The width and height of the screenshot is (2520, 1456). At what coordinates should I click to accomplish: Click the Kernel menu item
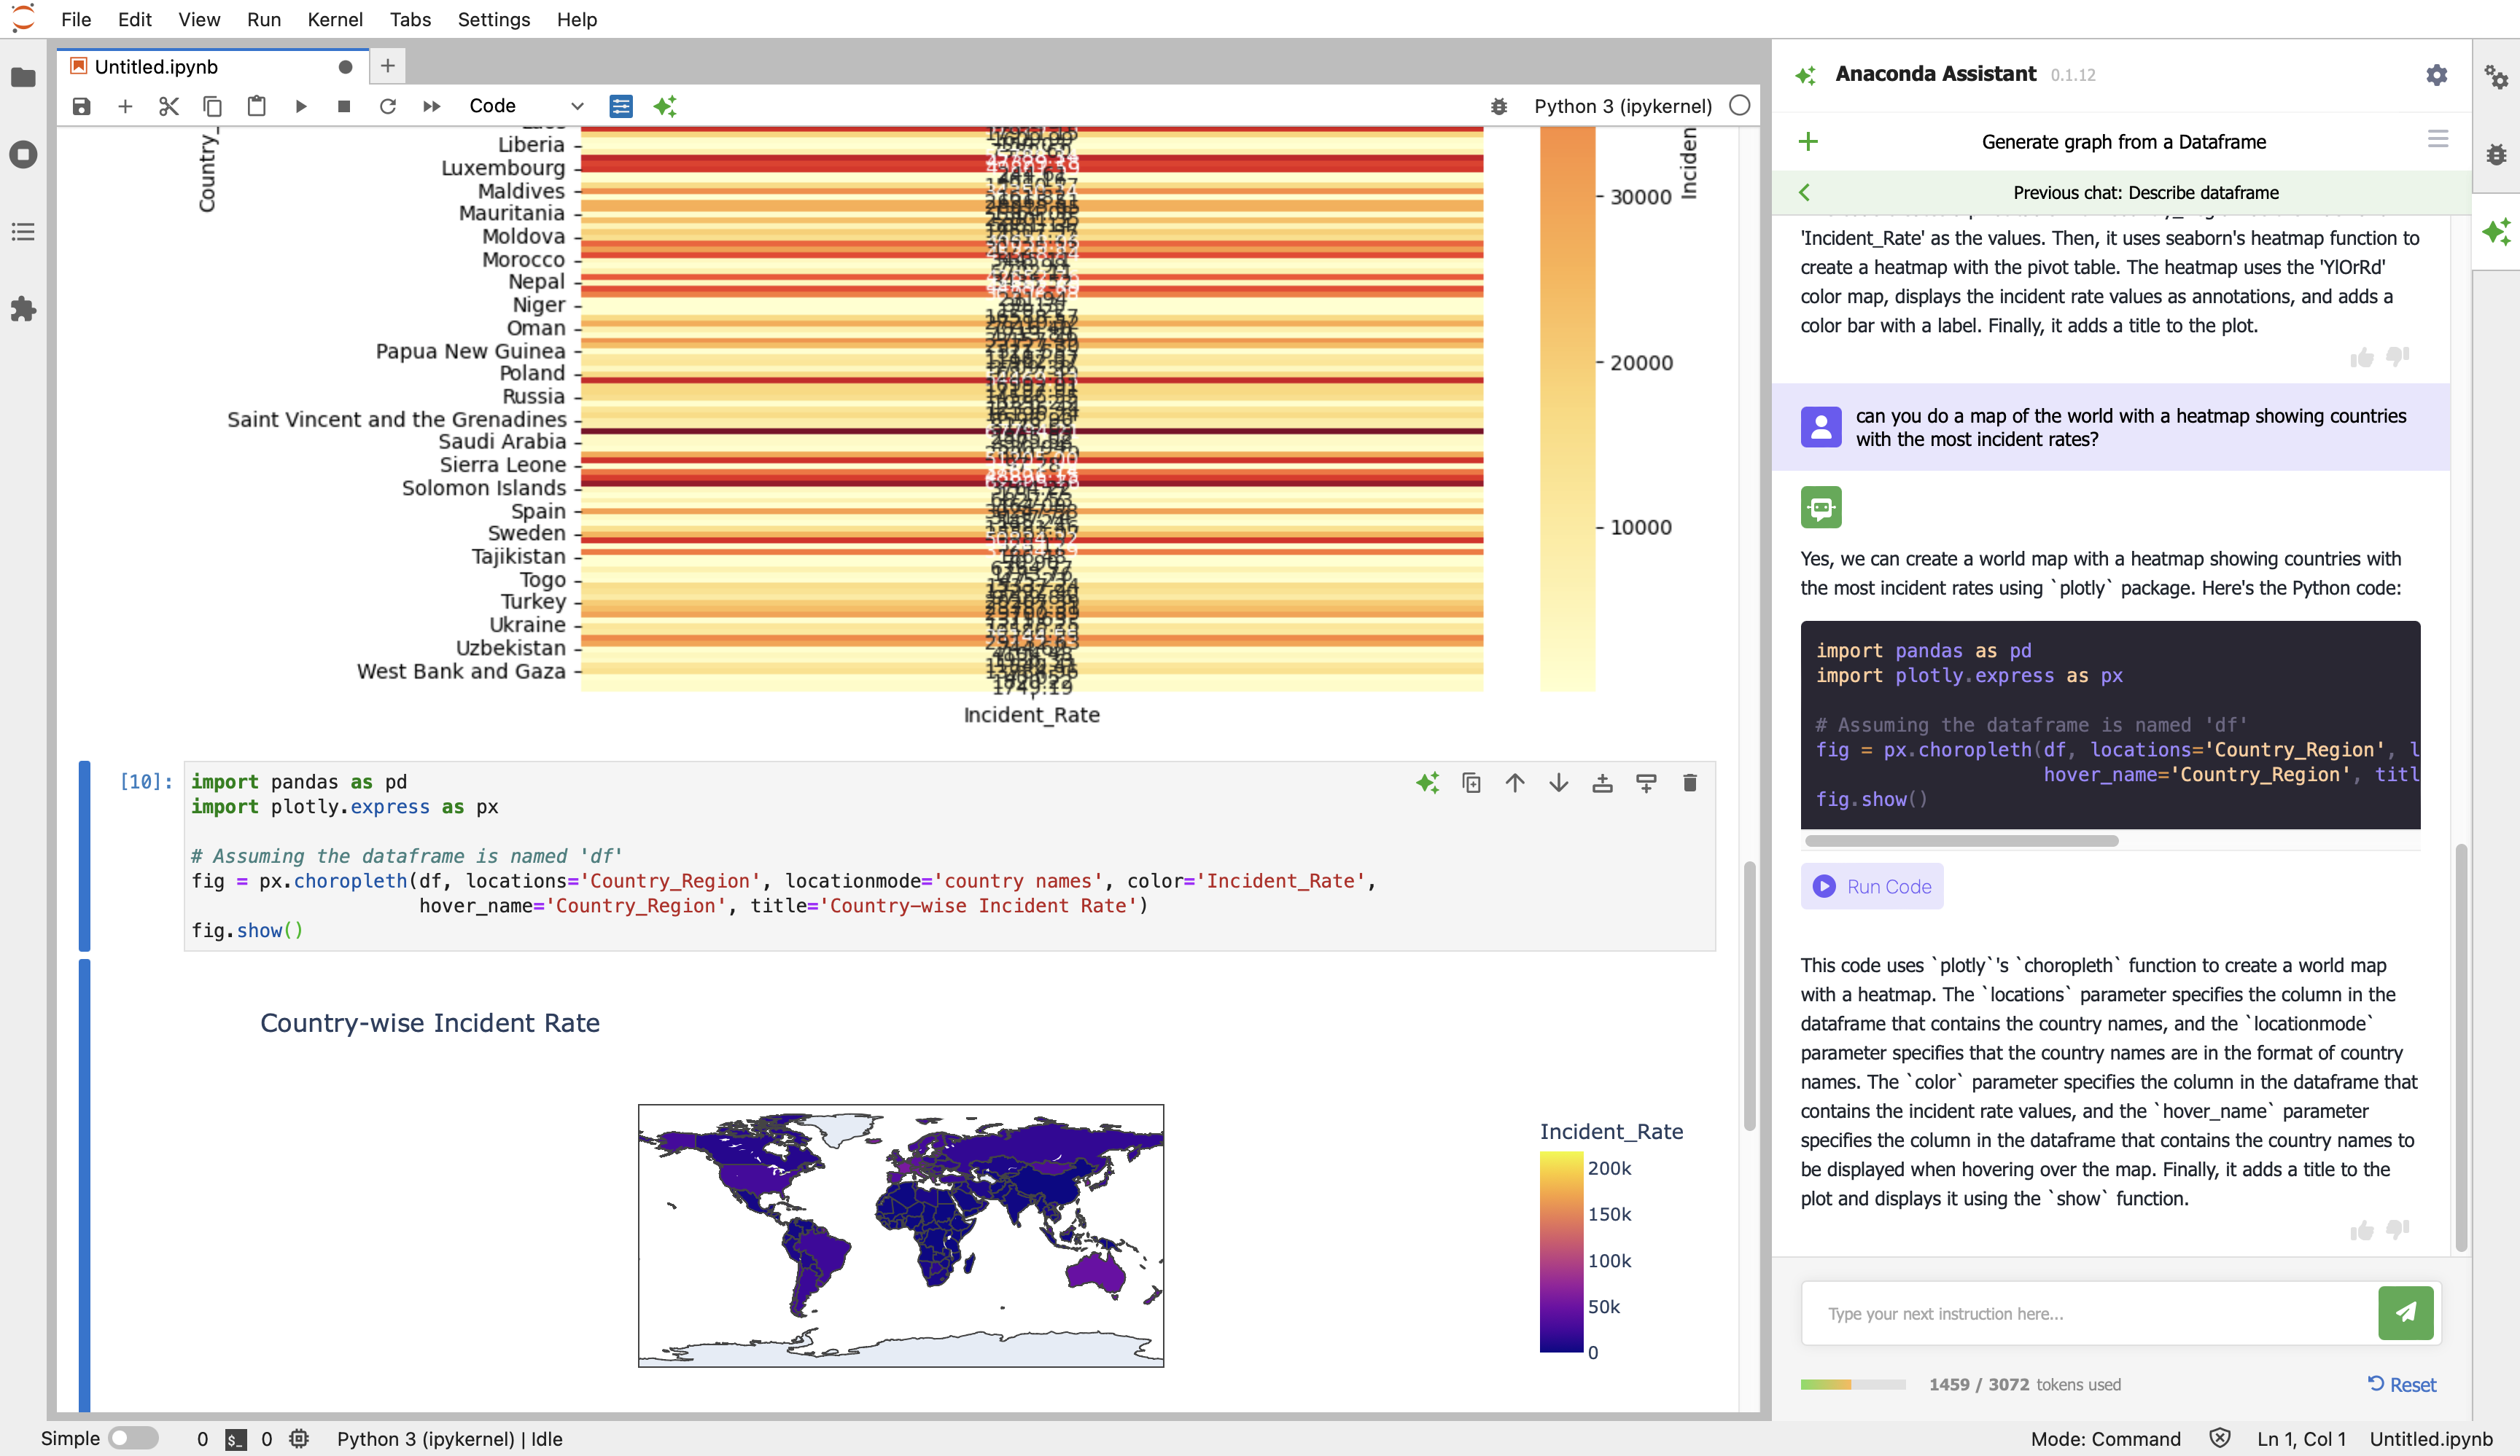click(x=333, y=19)
